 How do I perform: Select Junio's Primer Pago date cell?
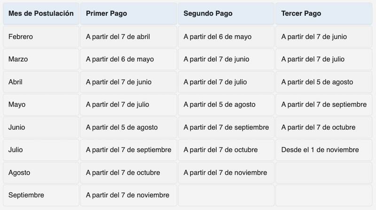[128, 127]
